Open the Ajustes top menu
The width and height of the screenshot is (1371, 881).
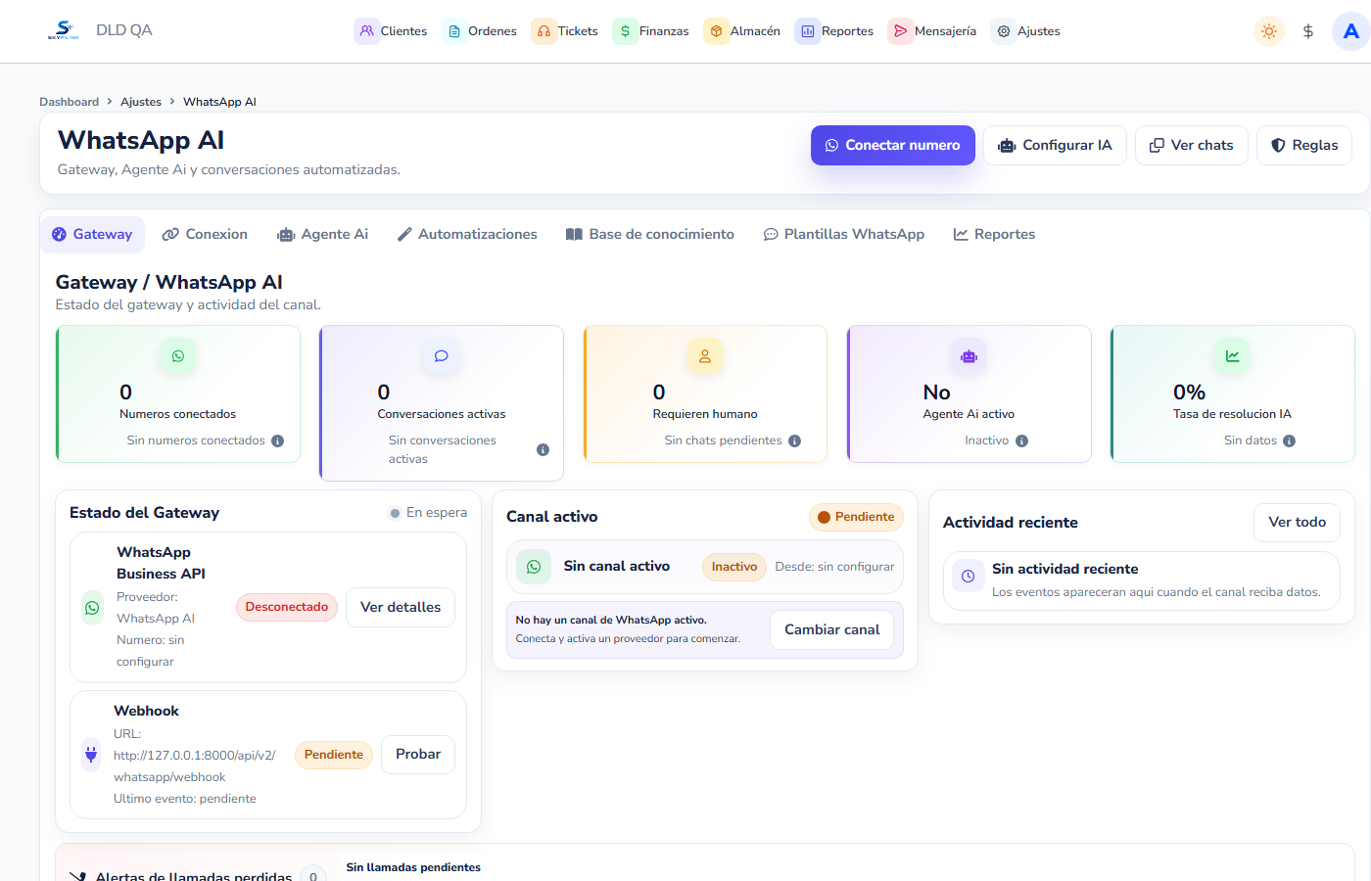point(1025,31)
